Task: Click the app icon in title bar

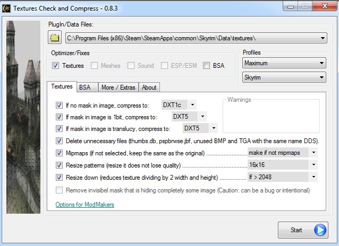Action: click(x=7, y=8)
